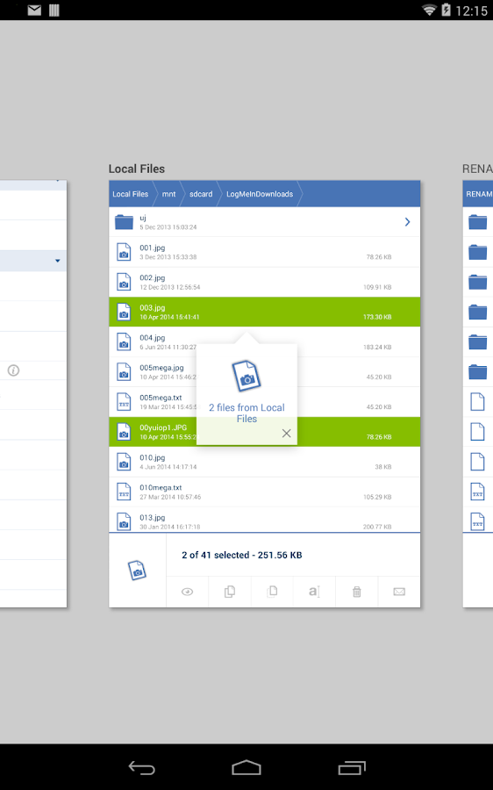Tap the photo file icon in the popup
Viewport: 493px width, 790px height.
(x=246, y=376)
